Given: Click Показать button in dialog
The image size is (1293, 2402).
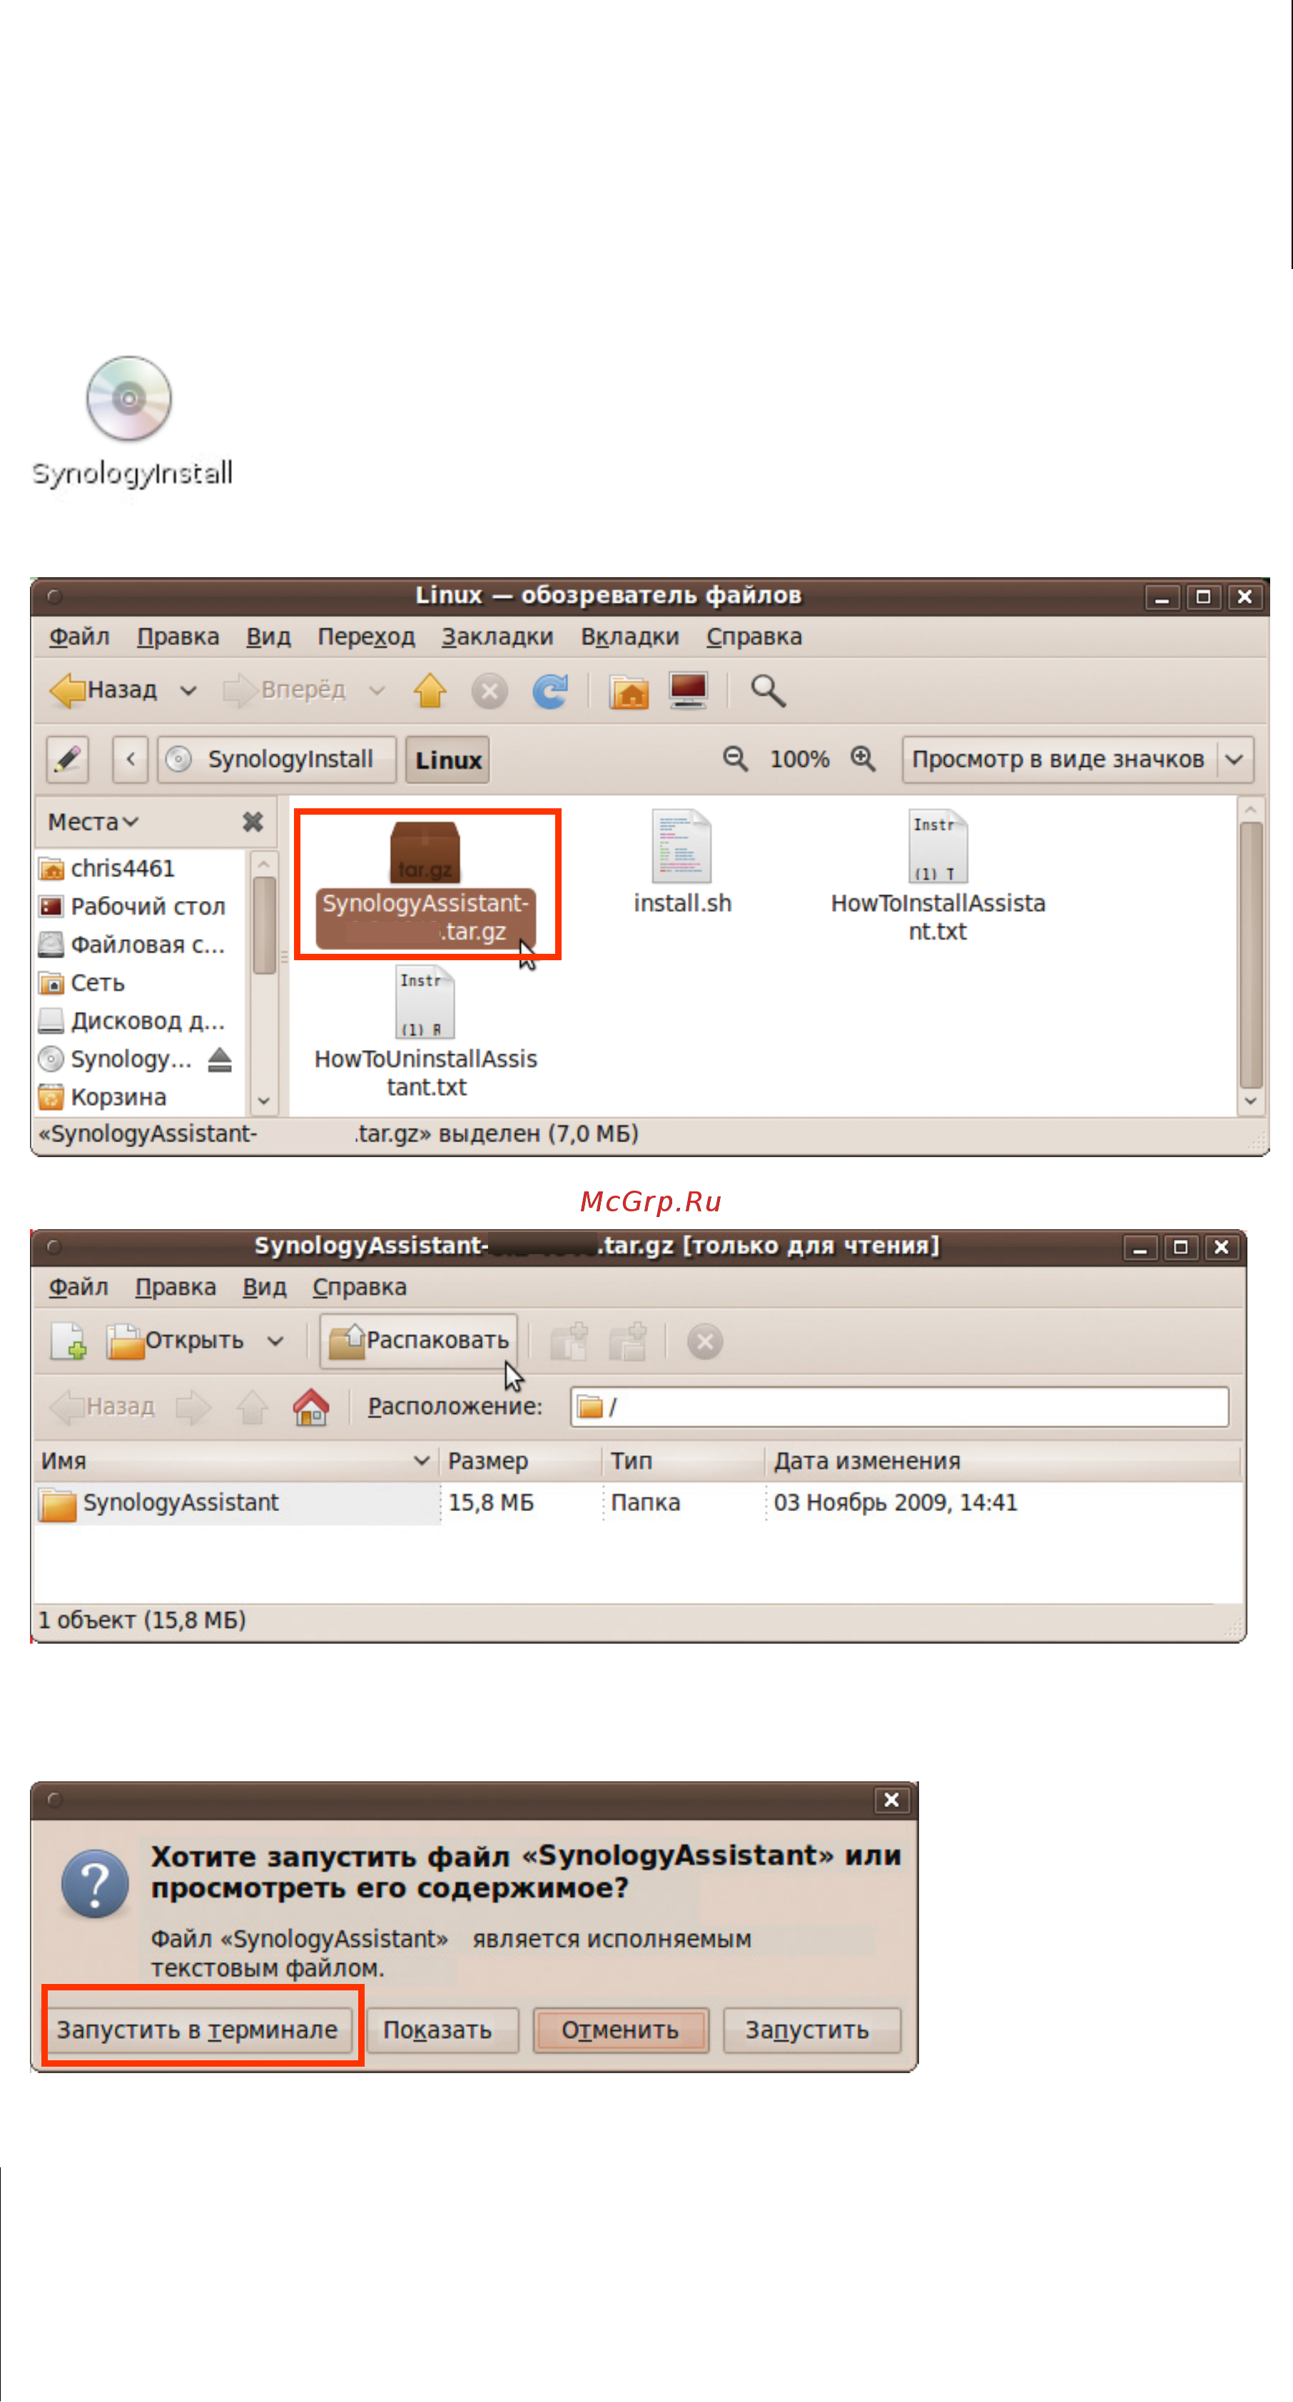Looking at the screenshot, I should click(x=441, y=2030).
